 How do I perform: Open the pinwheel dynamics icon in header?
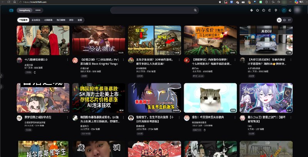pos(251,10)
